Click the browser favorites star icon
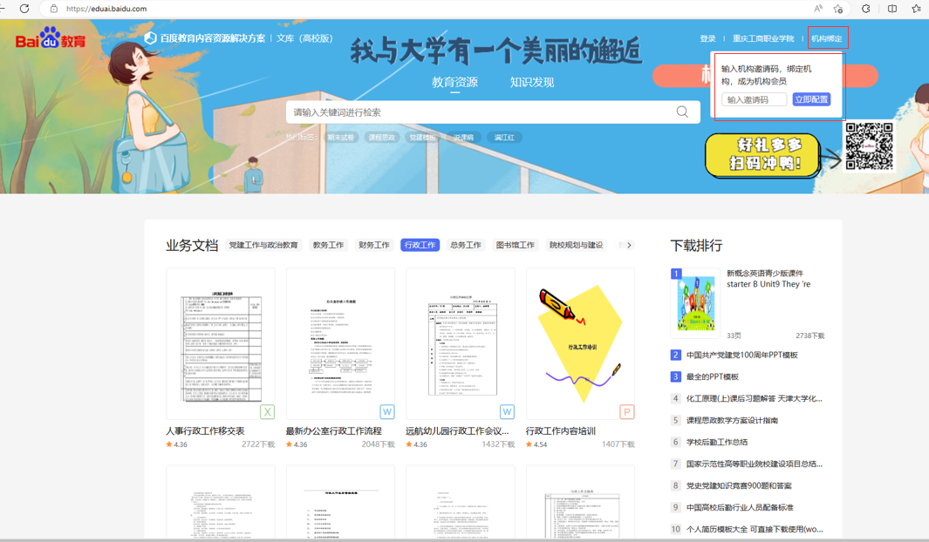929x542 pixels. [838, 9]
